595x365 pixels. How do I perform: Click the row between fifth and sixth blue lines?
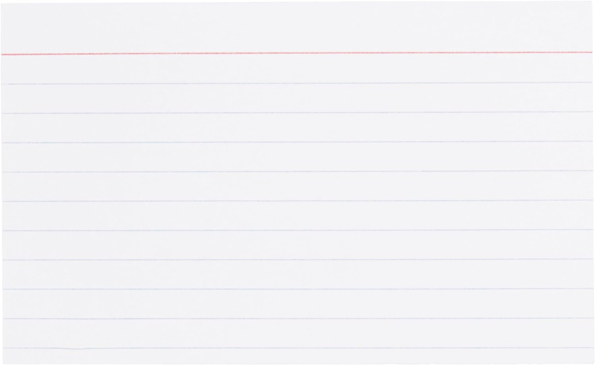tap(297, 215)
